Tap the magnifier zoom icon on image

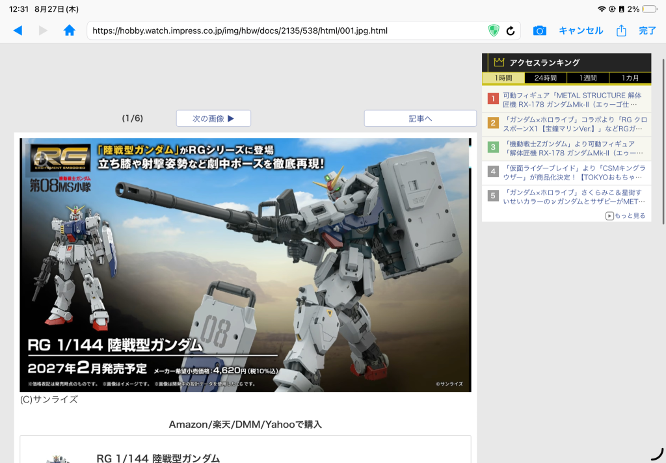pos(42,161)
